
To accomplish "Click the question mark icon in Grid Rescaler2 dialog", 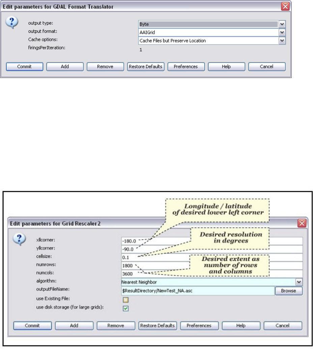I will pos(19,239).
